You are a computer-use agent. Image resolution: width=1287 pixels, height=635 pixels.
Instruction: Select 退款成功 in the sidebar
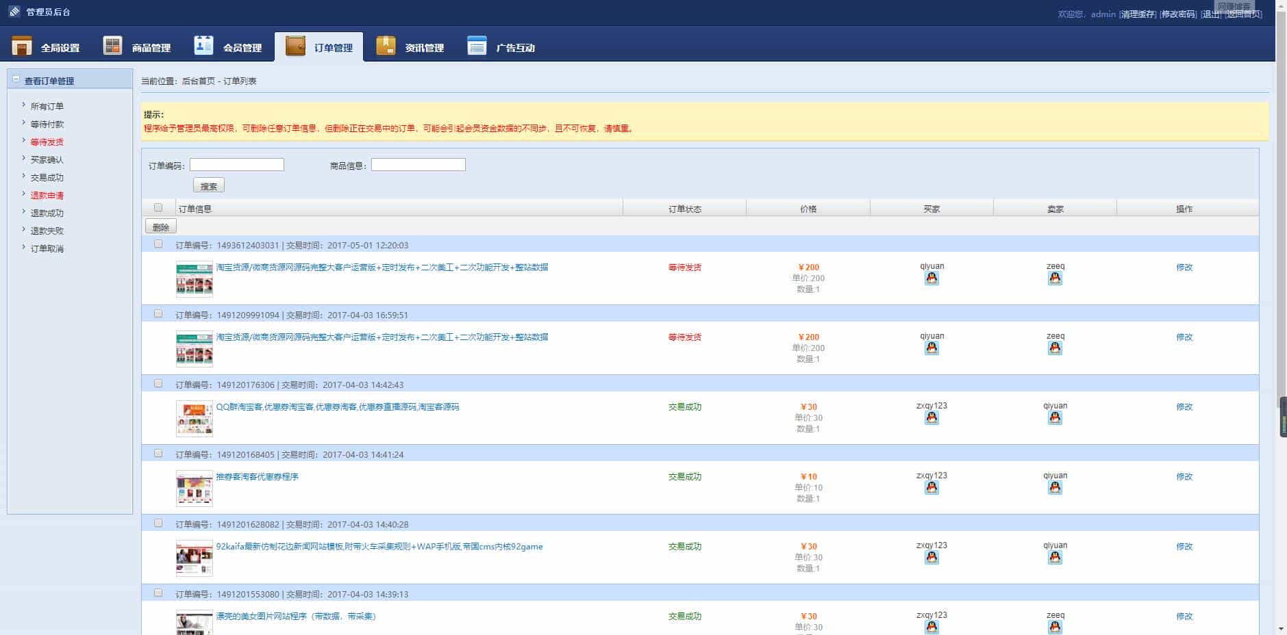coord(47,213)
